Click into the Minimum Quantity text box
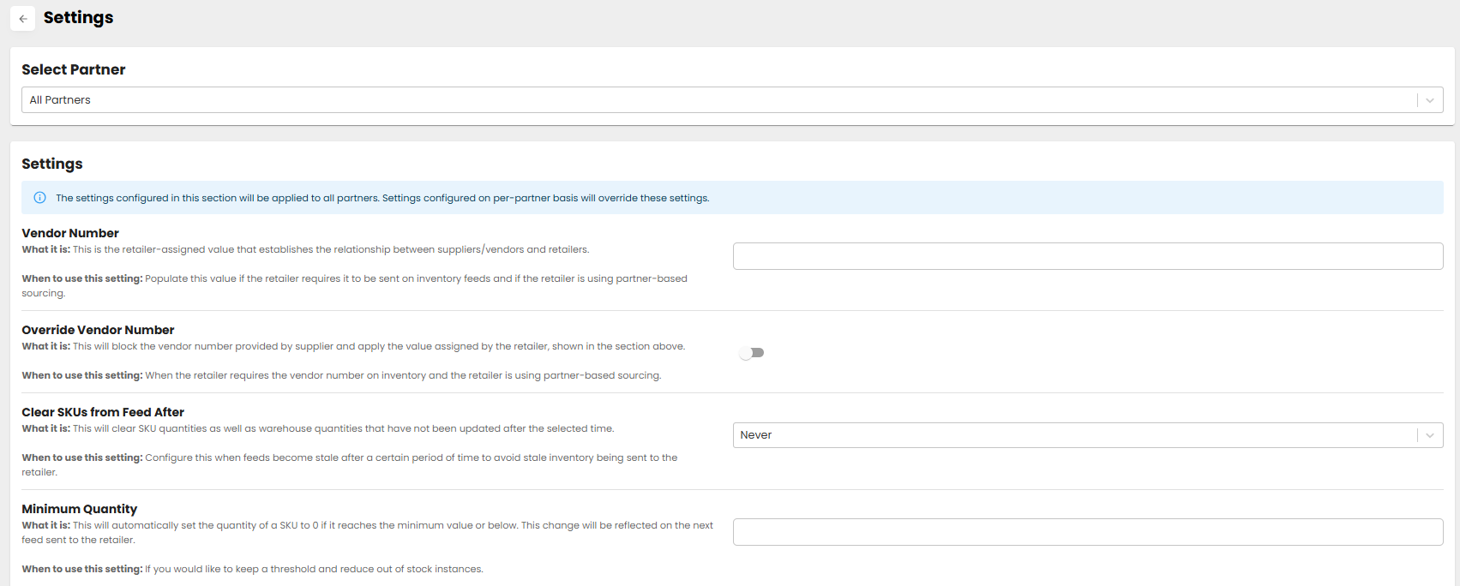 (x=1087, y=532)
